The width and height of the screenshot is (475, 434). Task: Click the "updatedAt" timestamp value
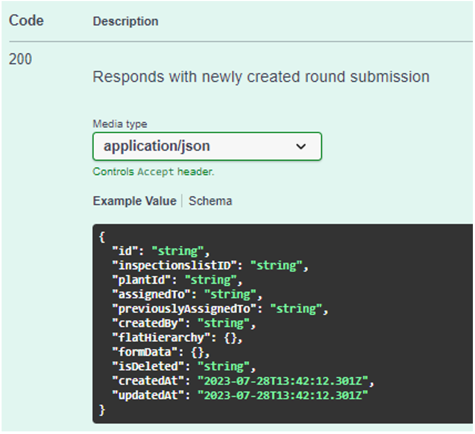point(283,395)
